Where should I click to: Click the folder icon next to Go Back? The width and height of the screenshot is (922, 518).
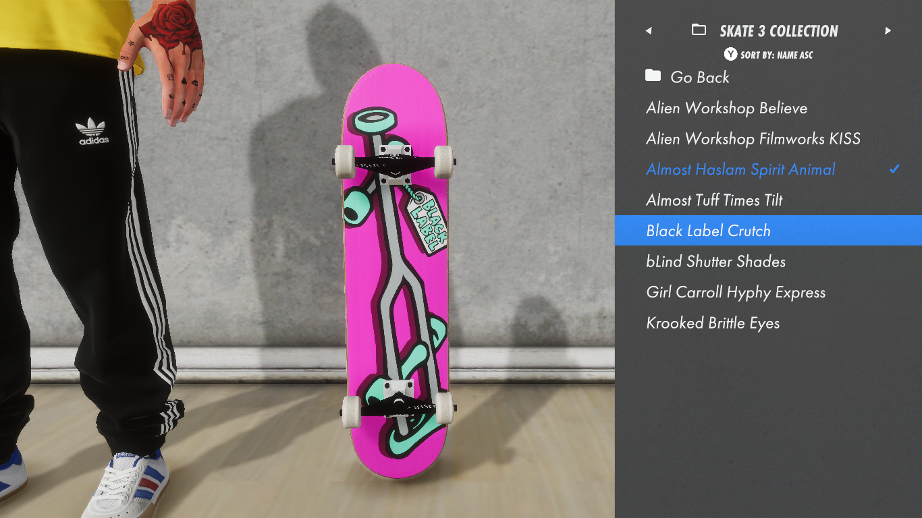pyautogui.click(x=653, y=76)
